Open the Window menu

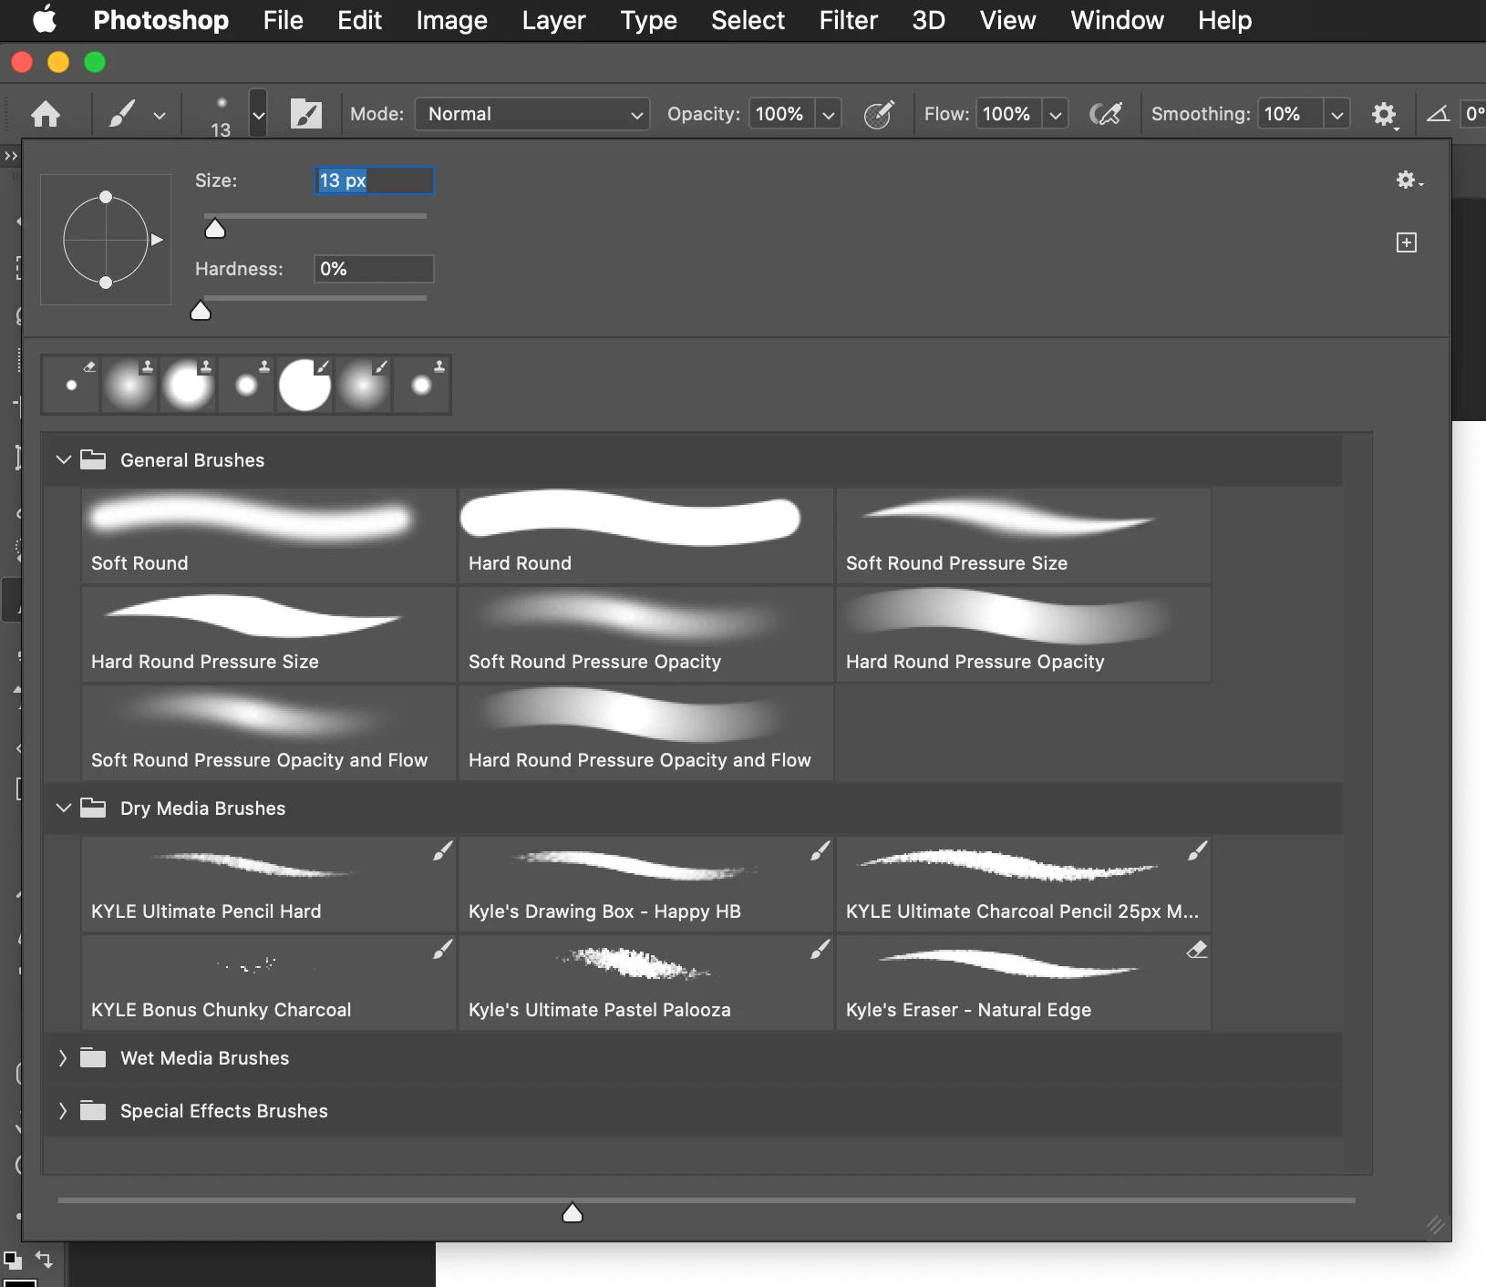[x=1117, y=20]
